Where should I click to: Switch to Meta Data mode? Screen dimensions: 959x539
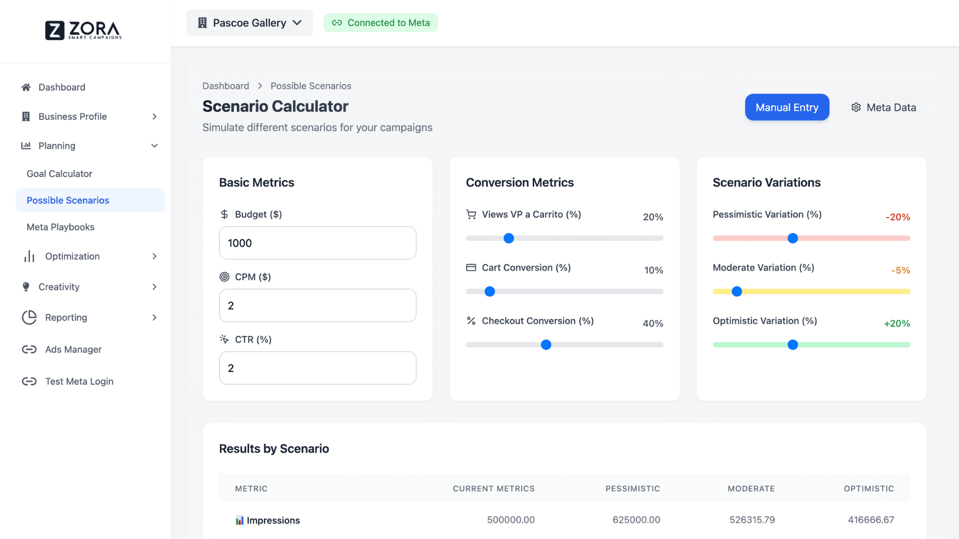(x=883, y=107)
